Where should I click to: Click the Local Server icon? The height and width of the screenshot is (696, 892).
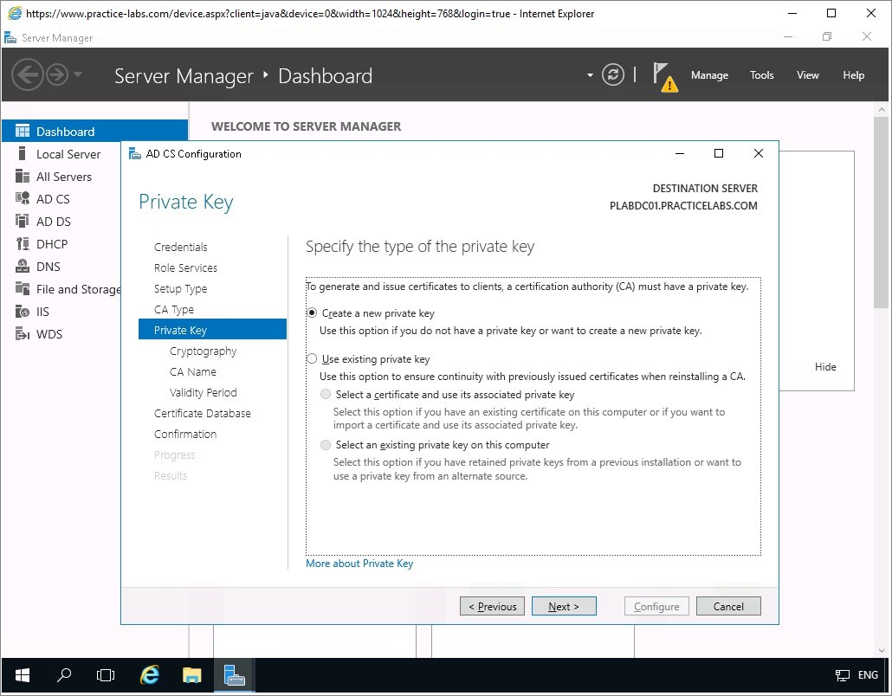pyautogui.click(x=23, y=153)
